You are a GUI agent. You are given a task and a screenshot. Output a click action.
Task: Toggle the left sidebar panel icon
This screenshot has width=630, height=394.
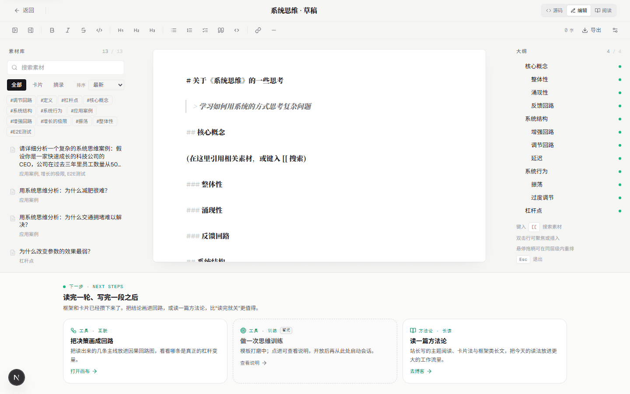15,30
